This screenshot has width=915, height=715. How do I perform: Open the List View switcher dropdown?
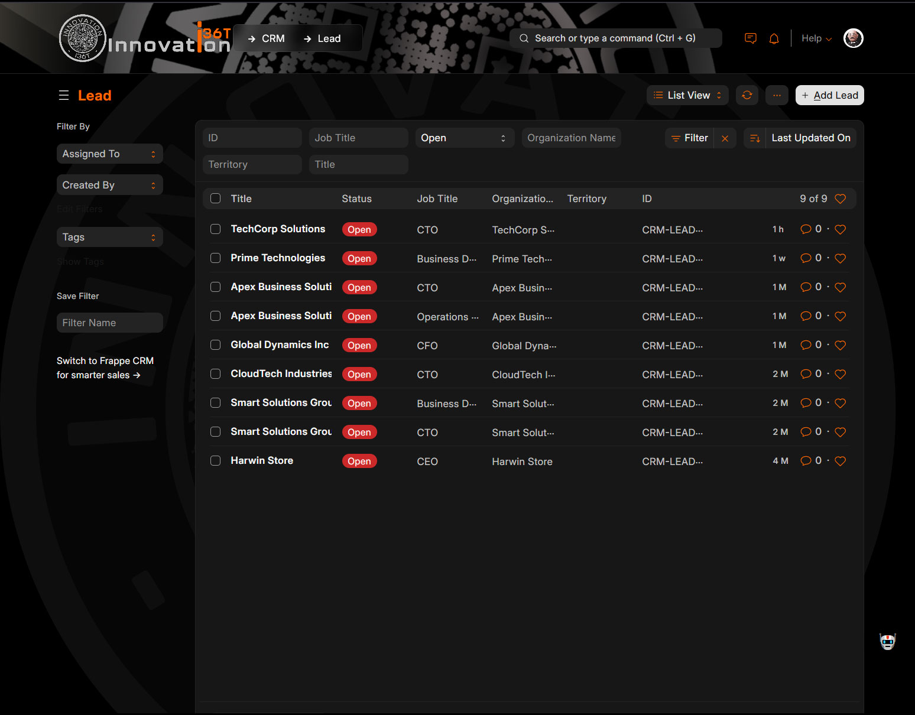click(x=687, y=95)
